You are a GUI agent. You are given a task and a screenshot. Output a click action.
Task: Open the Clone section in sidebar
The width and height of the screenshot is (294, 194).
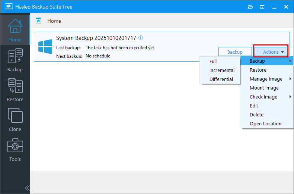(15, 119)
